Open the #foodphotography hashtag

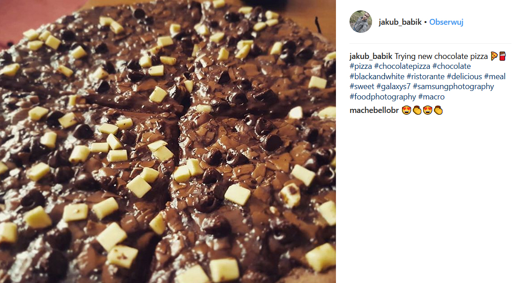382,97
